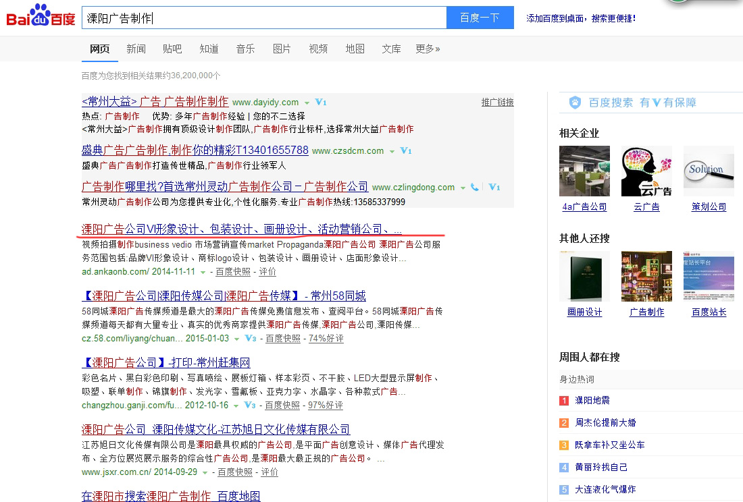743x502 pixels.
Task: Open 百度快照 for the www.jsxr.com.cn result
Action: click(235, 472)
